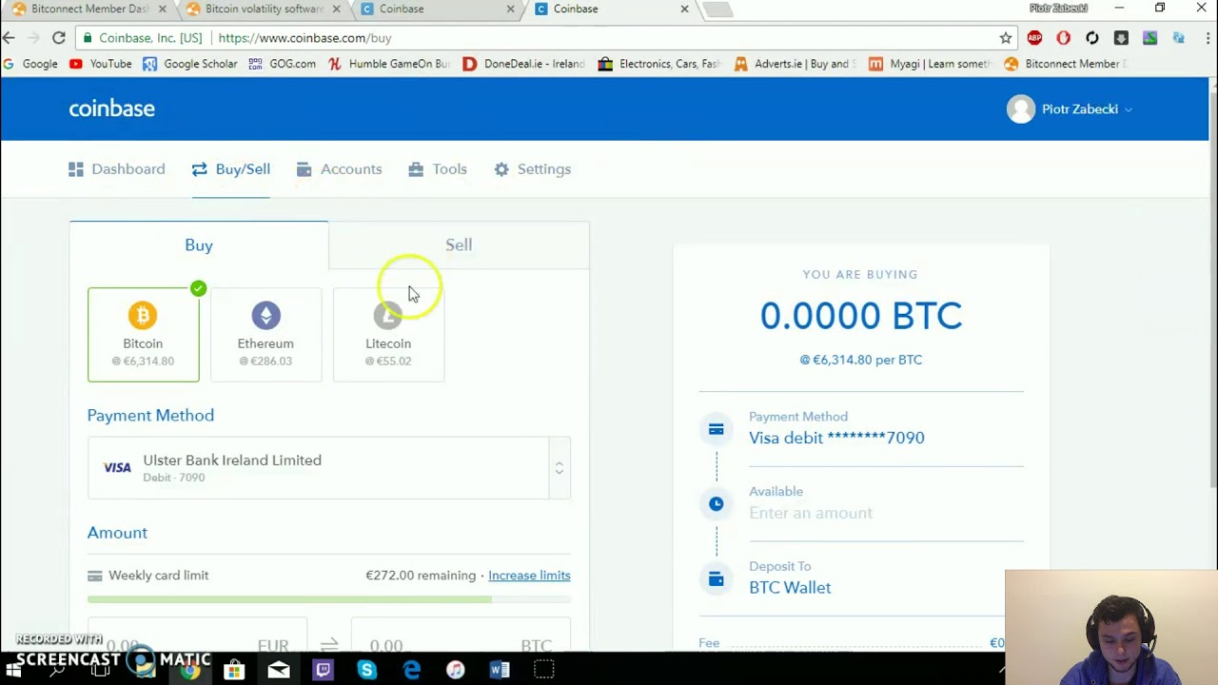Click the Available clock icon in summary
The height and width of the screenshot is (685, 1218).
717,503
